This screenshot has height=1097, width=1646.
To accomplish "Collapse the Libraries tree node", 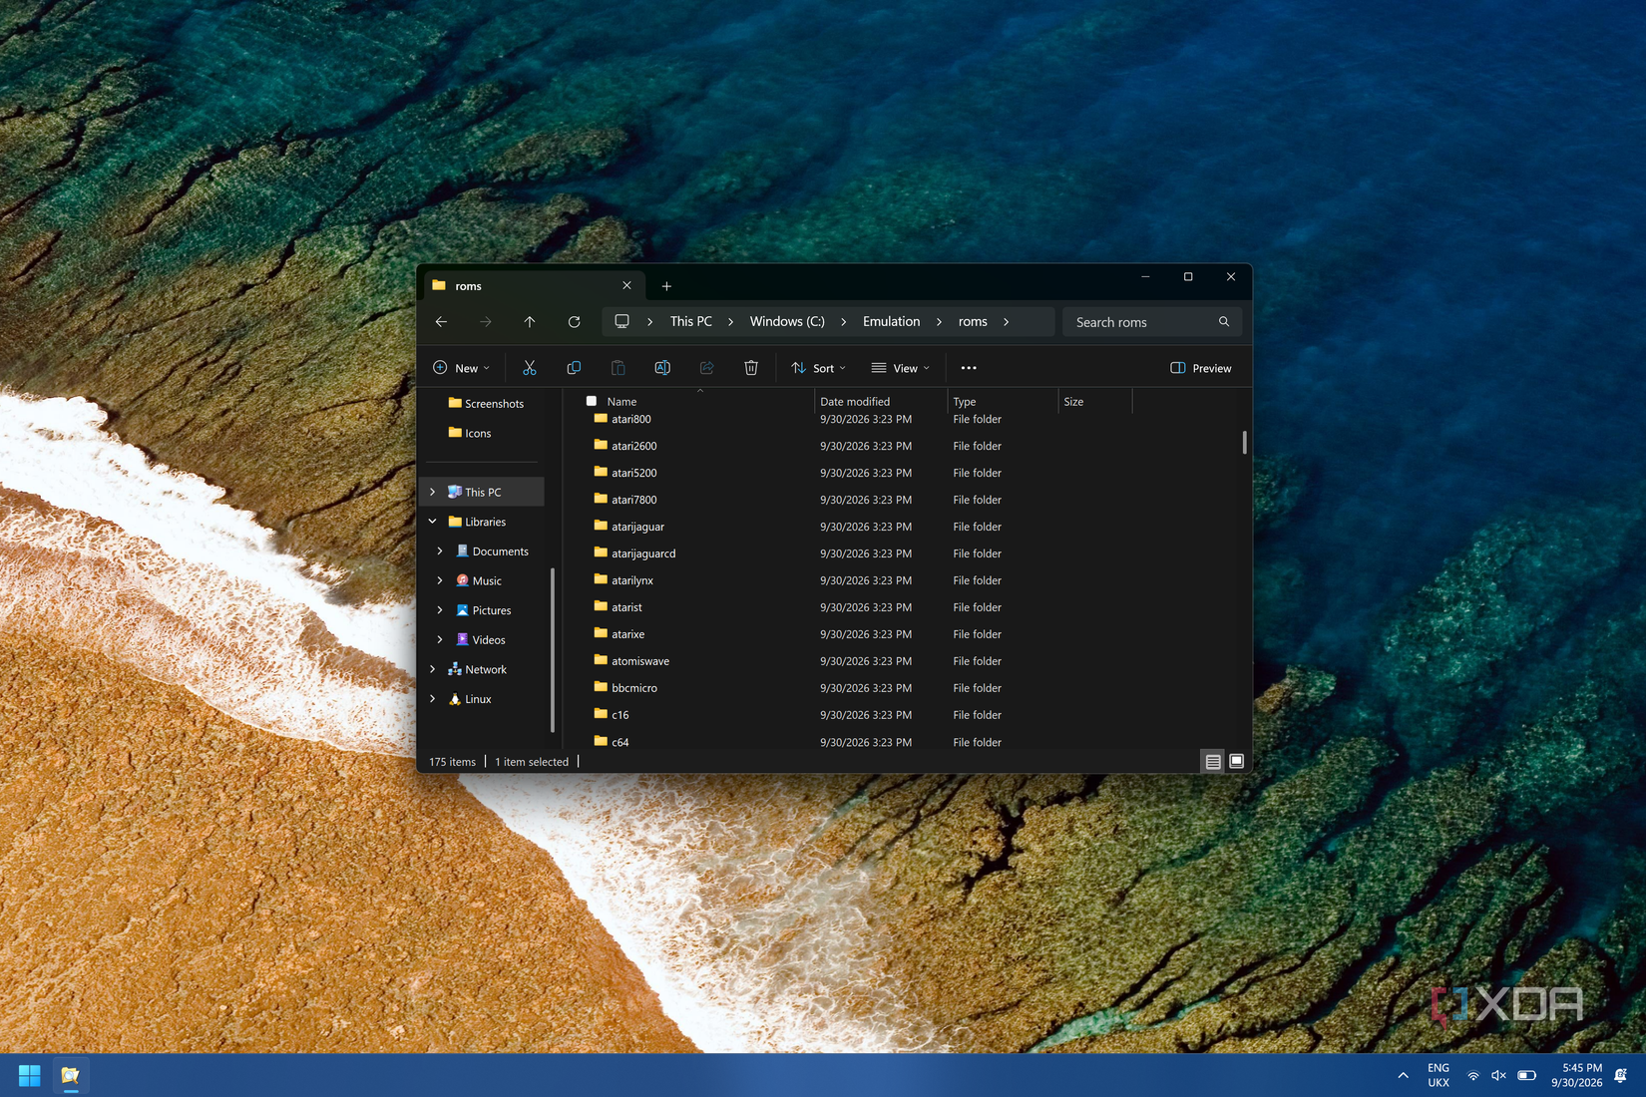I will [433, 522].
